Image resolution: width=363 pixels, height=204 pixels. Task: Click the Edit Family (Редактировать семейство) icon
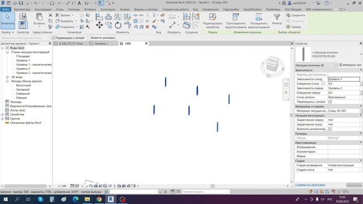point(212,17)
